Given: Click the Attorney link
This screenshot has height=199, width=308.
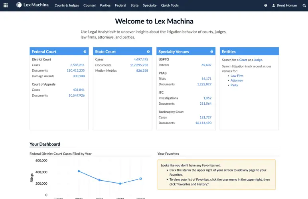Looking at the screenshot, I should [237, 80].
